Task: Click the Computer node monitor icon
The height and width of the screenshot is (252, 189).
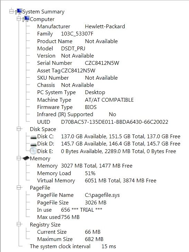Action: click(x=26, y=19)
